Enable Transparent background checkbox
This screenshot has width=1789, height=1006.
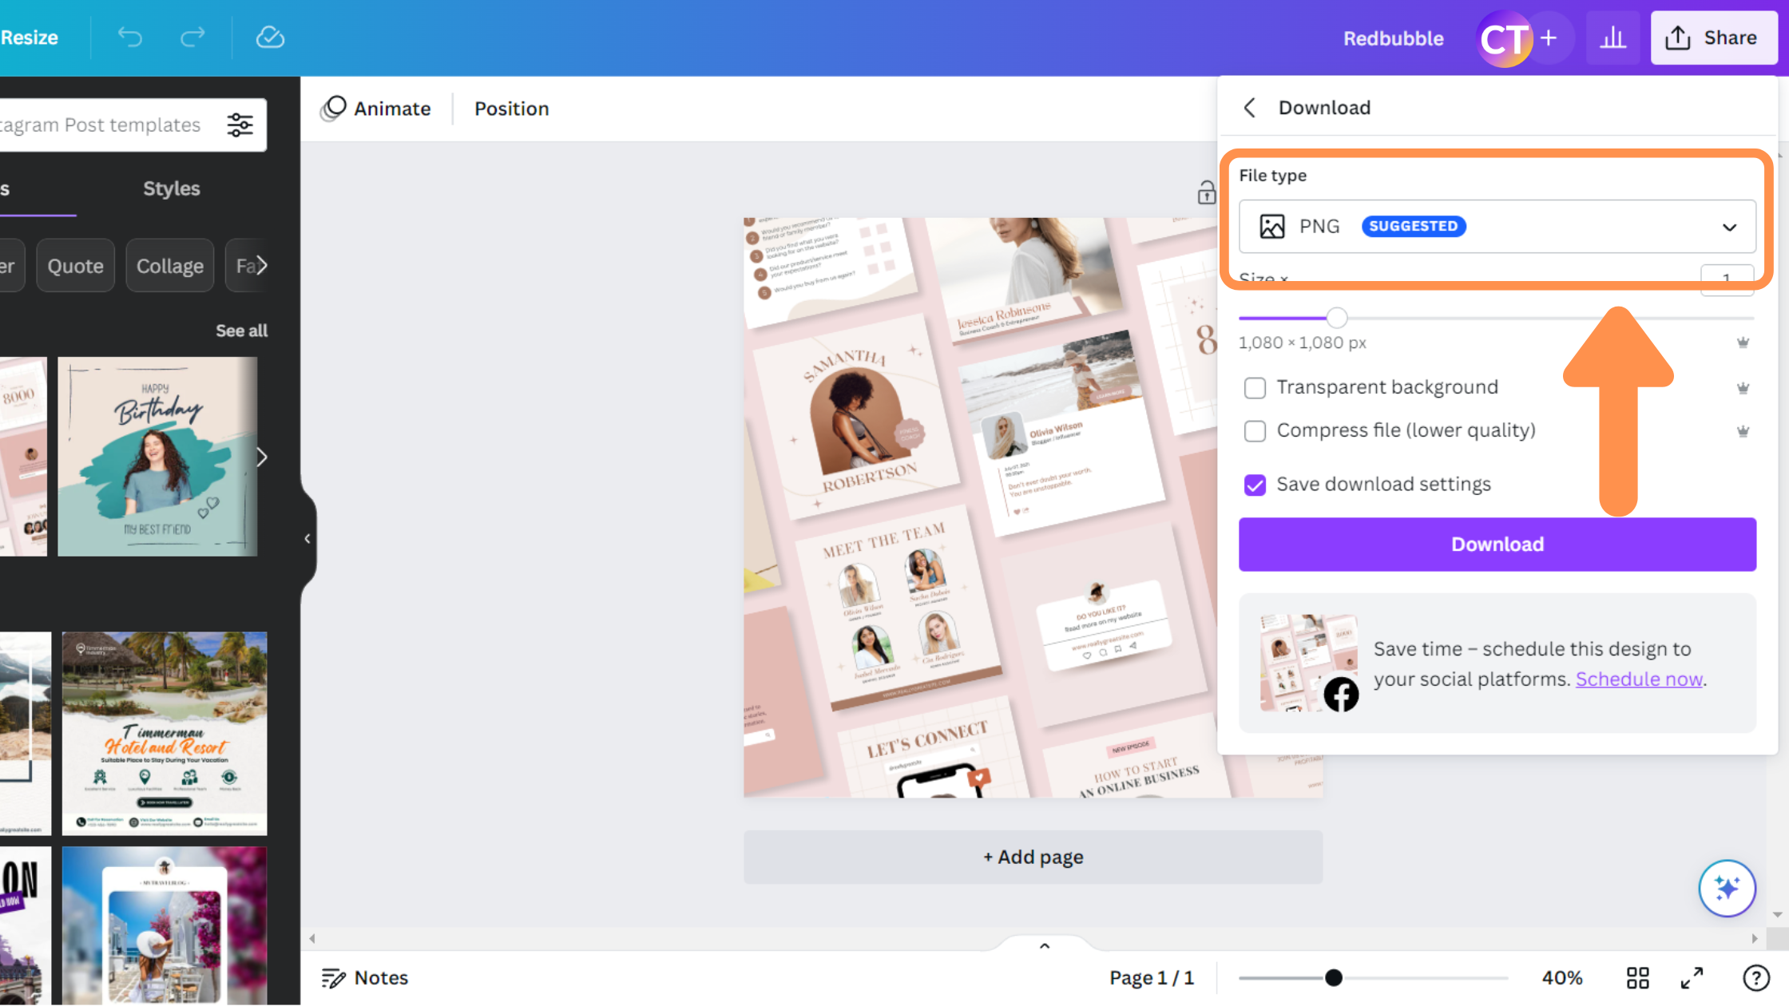click(x=1255, y=388)
